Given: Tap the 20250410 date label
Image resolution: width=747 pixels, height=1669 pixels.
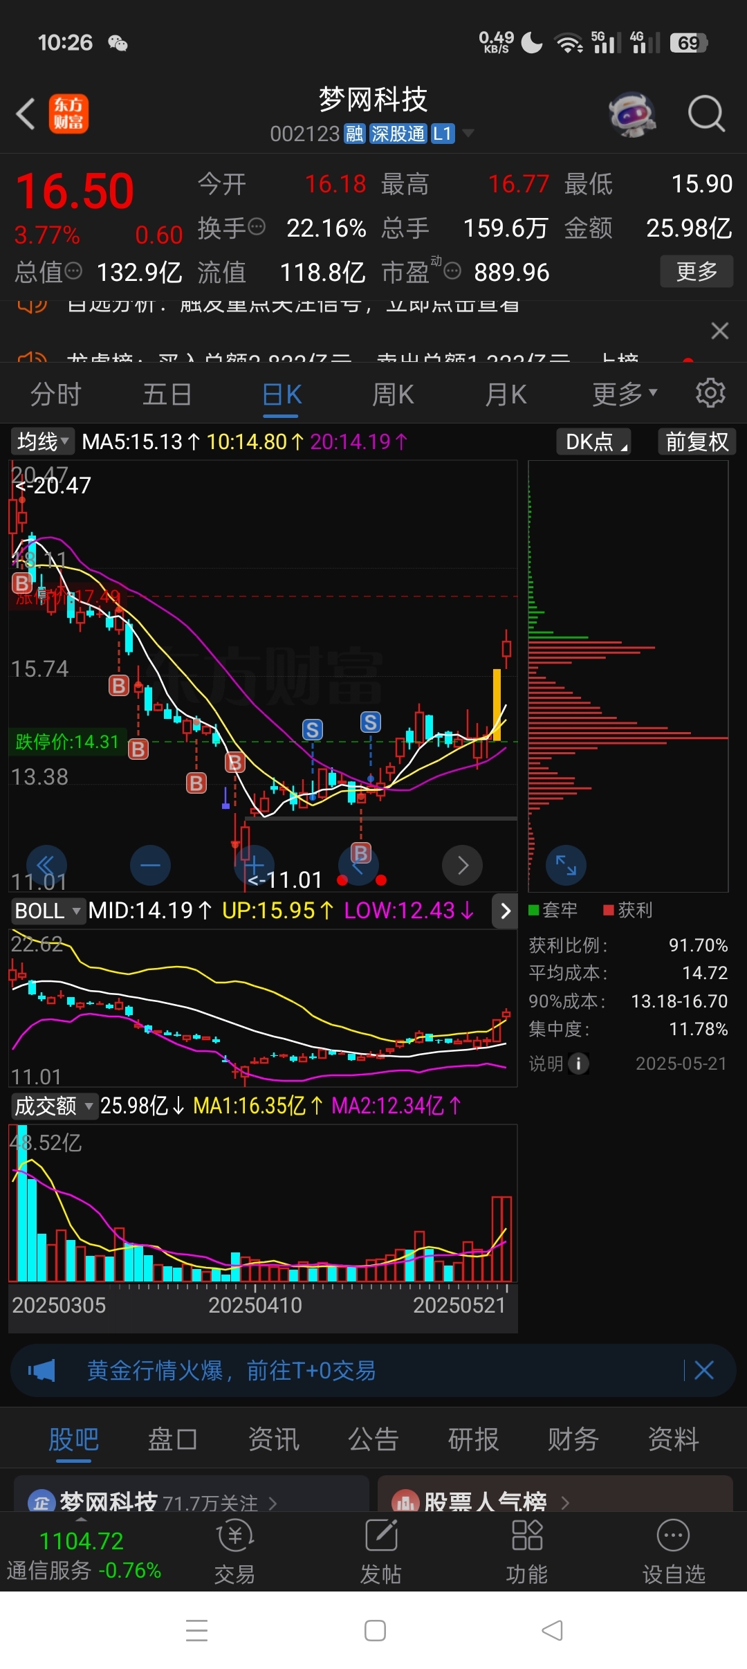Looking at the screenshot, I should (255, 1305).
